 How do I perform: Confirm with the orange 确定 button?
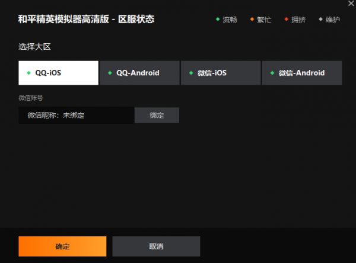(x=62, y=246)
